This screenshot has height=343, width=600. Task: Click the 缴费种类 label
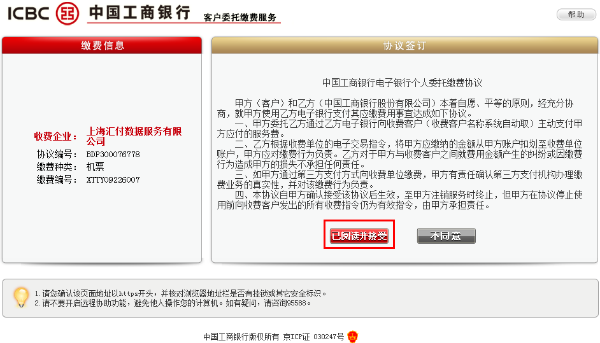(57, 167)
